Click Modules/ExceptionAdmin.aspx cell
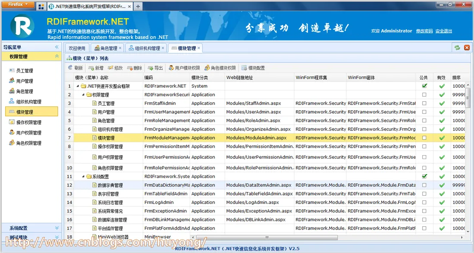The width and height of the screenshot is (474, 253). pos(259,211)
